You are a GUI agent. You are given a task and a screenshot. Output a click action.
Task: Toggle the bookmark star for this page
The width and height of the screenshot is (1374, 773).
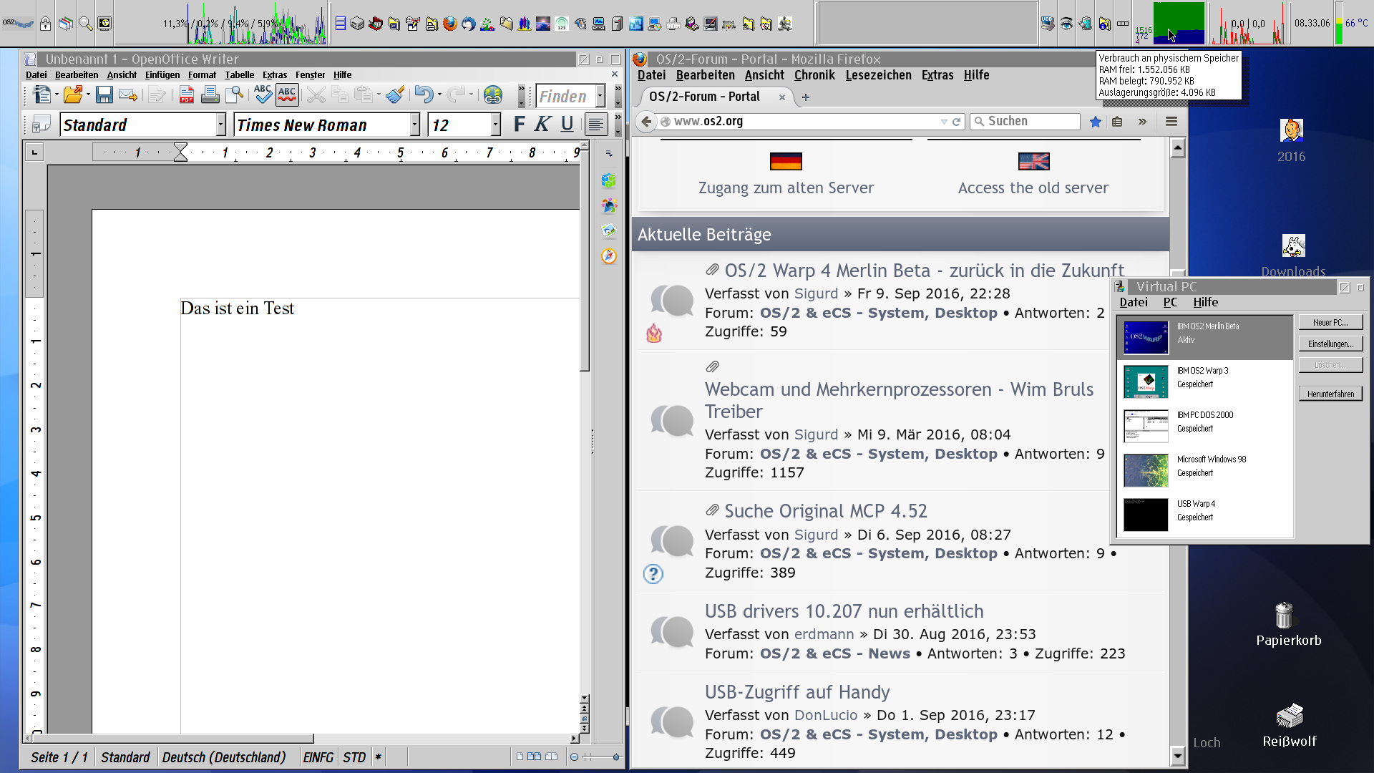1095,122
